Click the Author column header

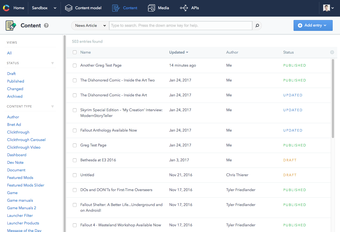click(x=232, y=52)
